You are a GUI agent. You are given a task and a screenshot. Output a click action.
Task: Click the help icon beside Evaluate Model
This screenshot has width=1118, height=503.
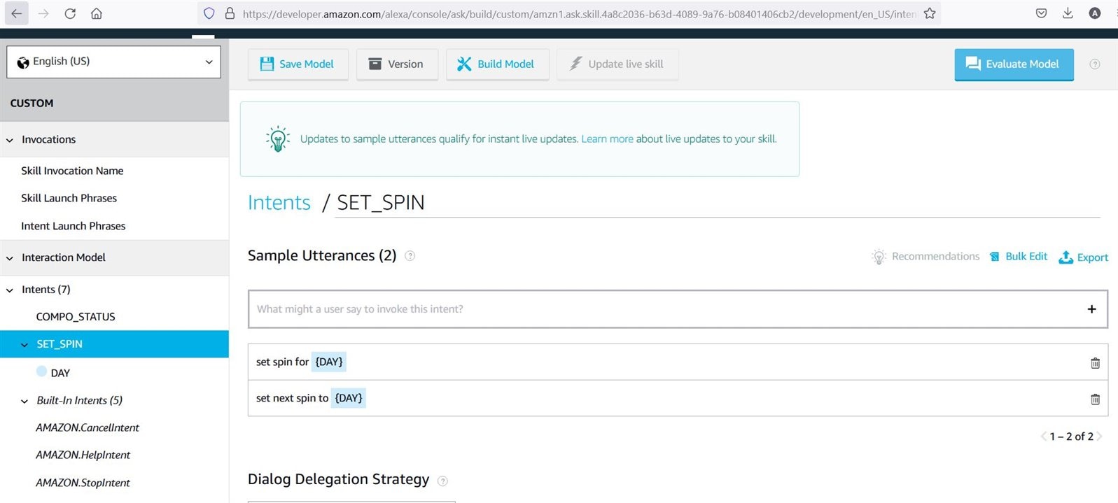[1095, 64]
